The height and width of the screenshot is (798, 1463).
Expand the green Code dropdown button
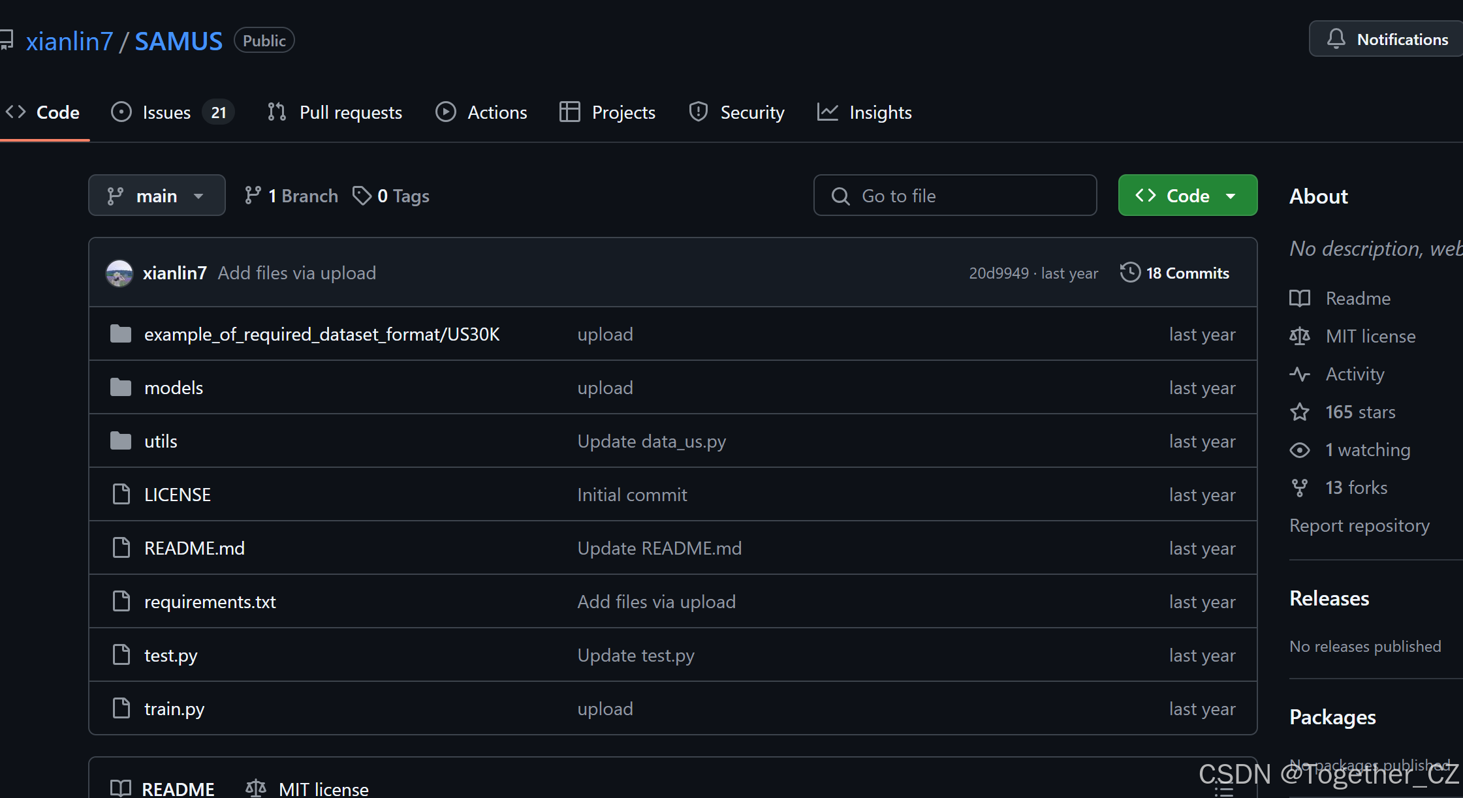1187,196
